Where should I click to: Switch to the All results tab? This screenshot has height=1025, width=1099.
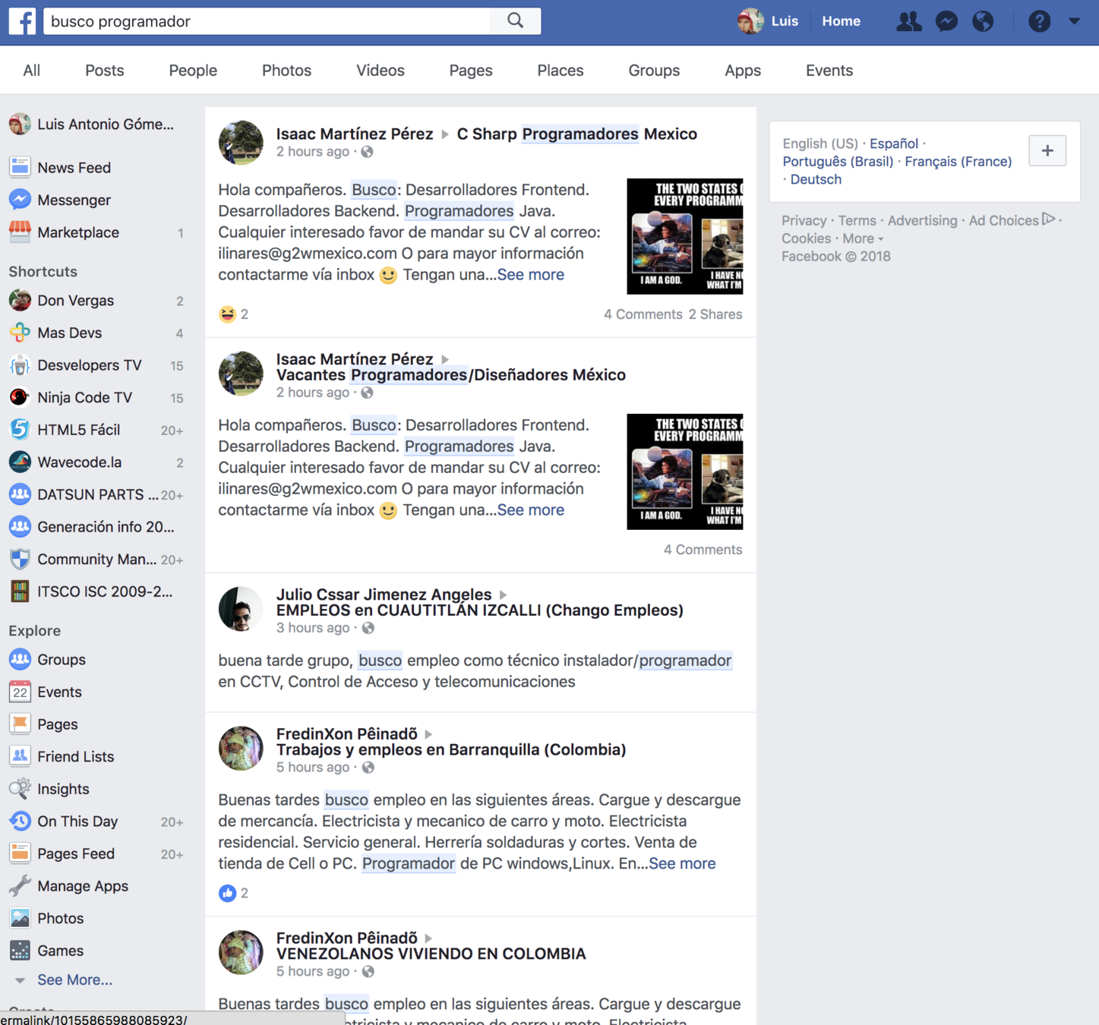tap(31, 71)
